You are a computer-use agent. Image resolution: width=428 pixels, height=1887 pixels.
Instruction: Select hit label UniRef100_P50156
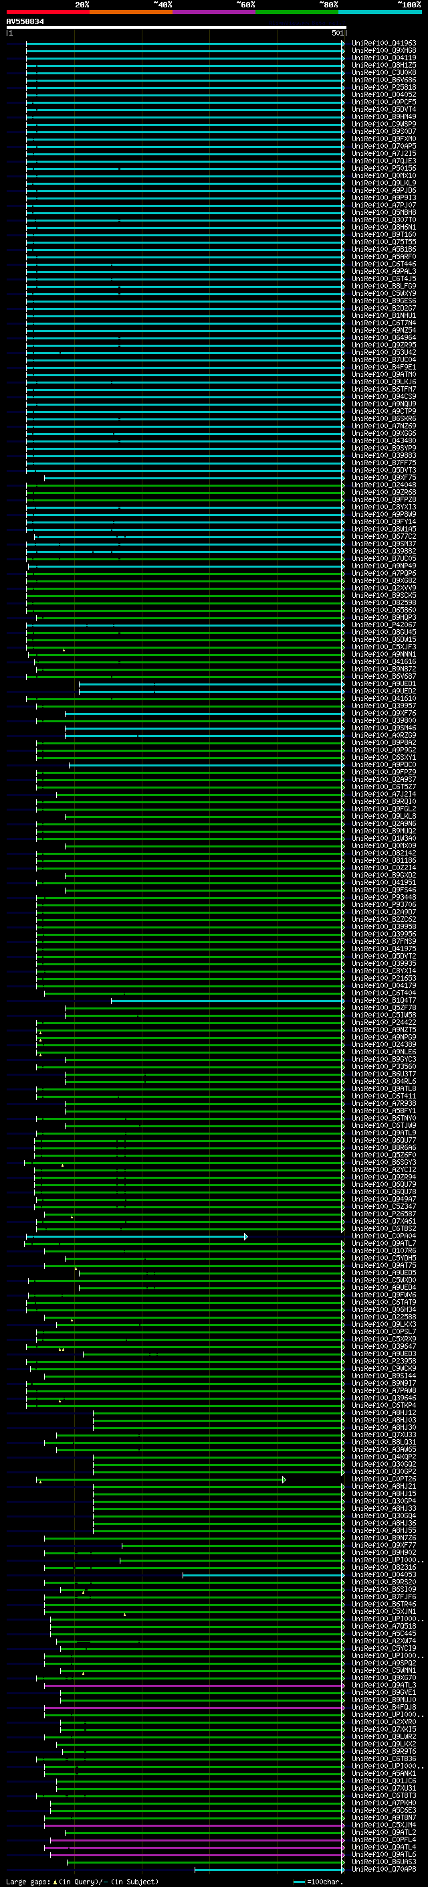tap(384, 169)
